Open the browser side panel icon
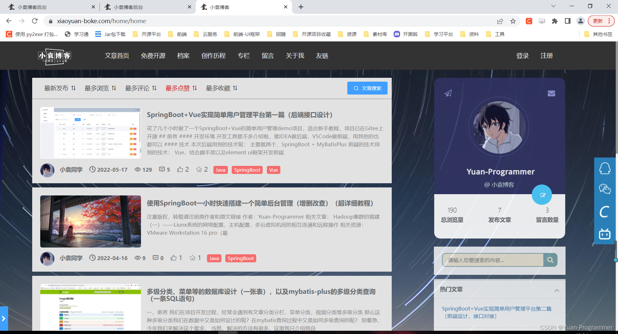618x334 pixels. (567, 21)
